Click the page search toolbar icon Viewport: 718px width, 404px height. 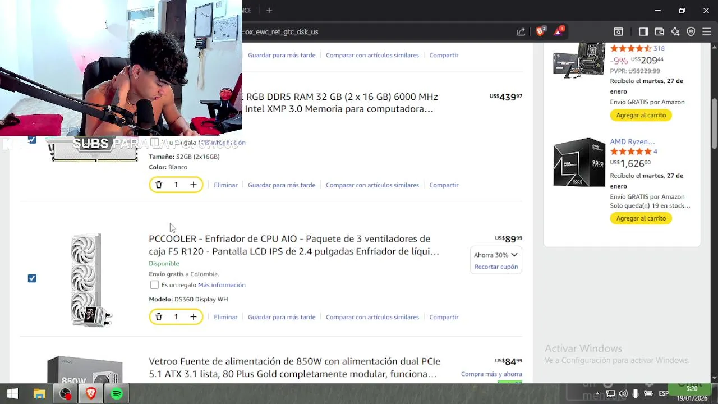pos(618,32)
